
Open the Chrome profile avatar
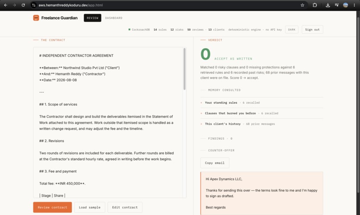pyautogui.click(x=345, y=5)
